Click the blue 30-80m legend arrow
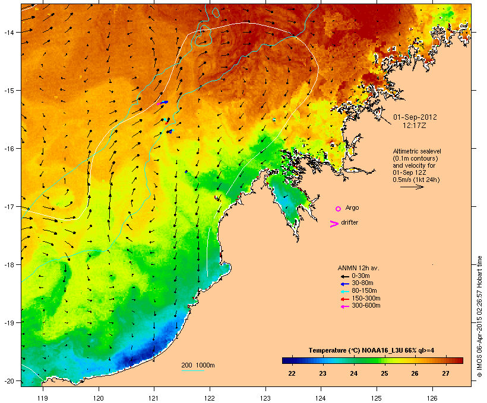The width and height of the screenshot is (487, 403). pos(344,284)
